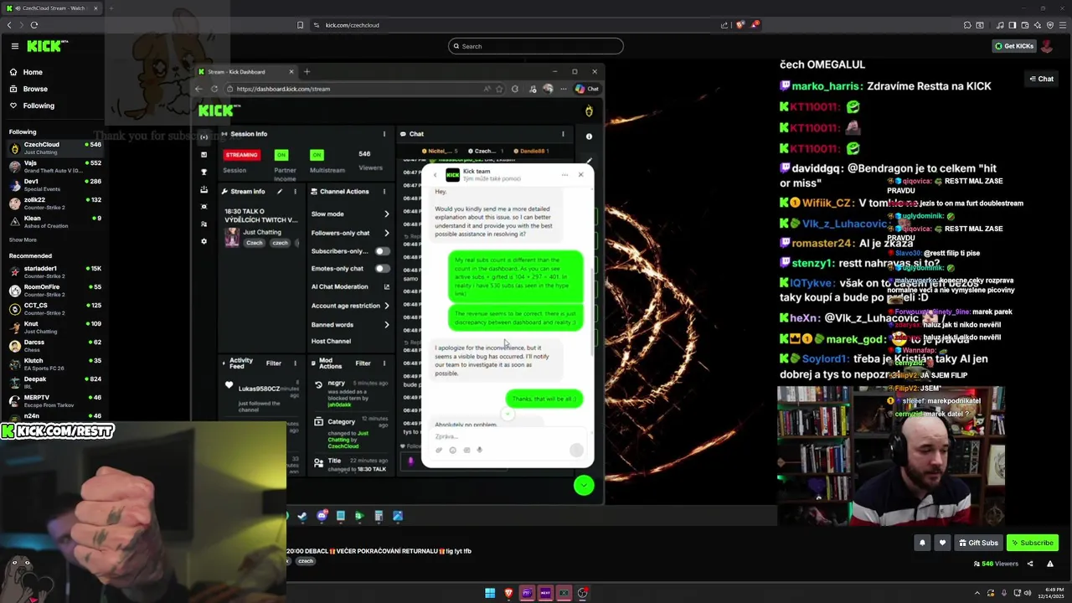Open recommended channel Deepak
Screen dimensions: 1072x603
[x=54, y=383]
